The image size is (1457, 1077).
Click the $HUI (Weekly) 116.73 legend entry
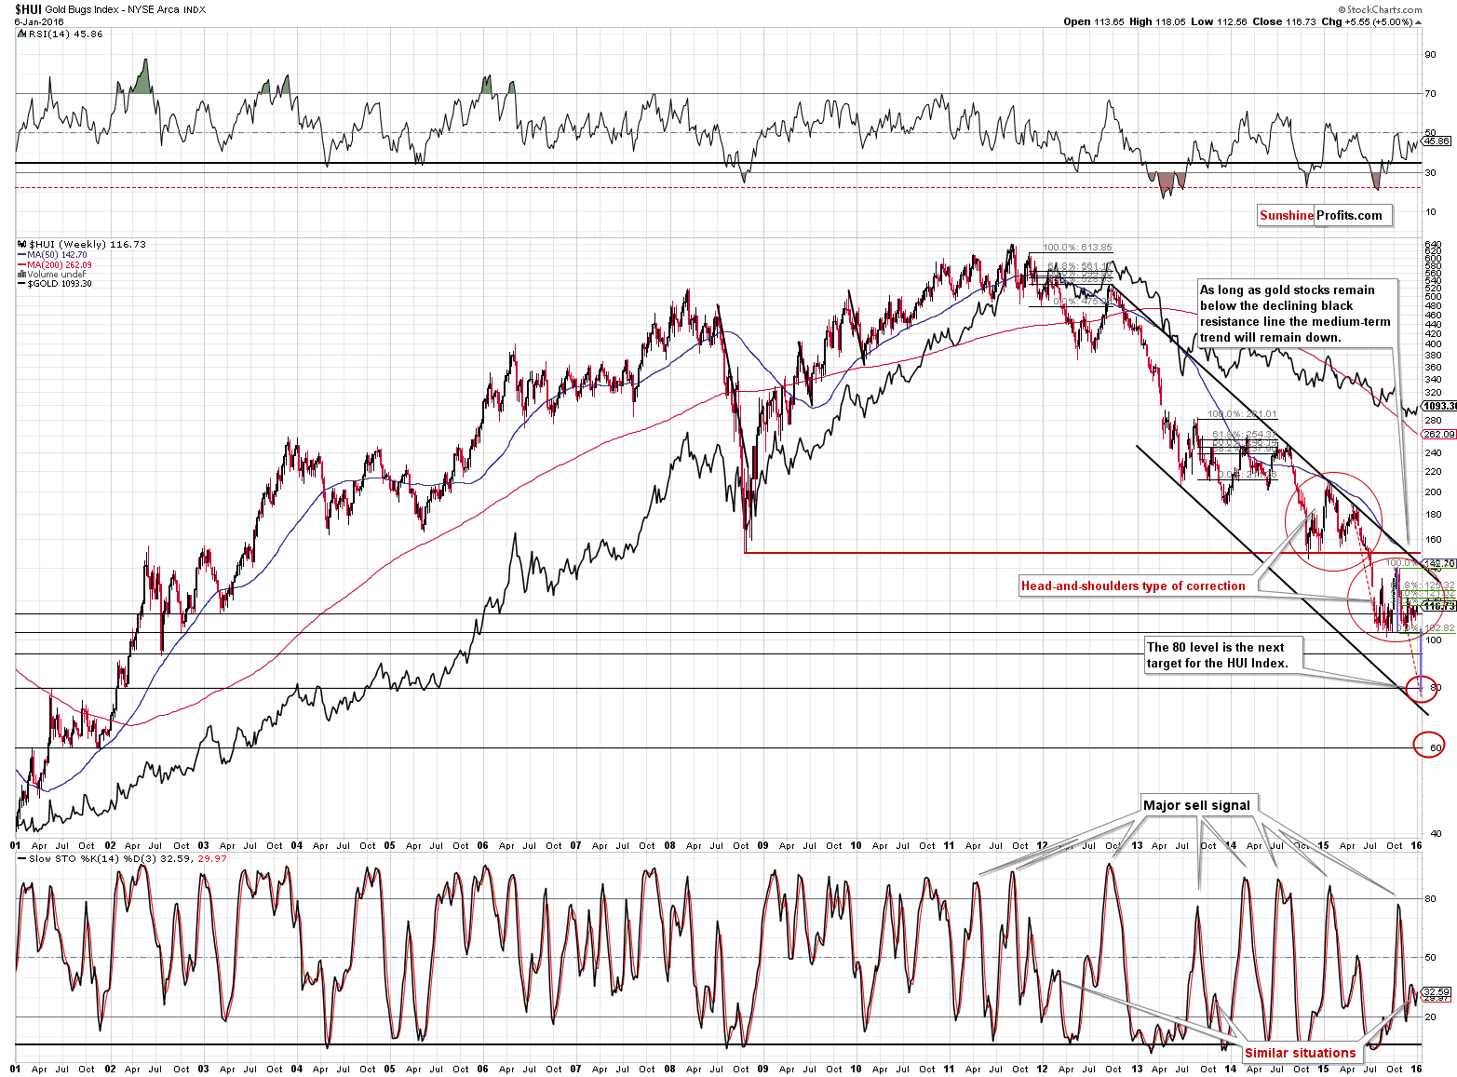(x=88, y=244)
